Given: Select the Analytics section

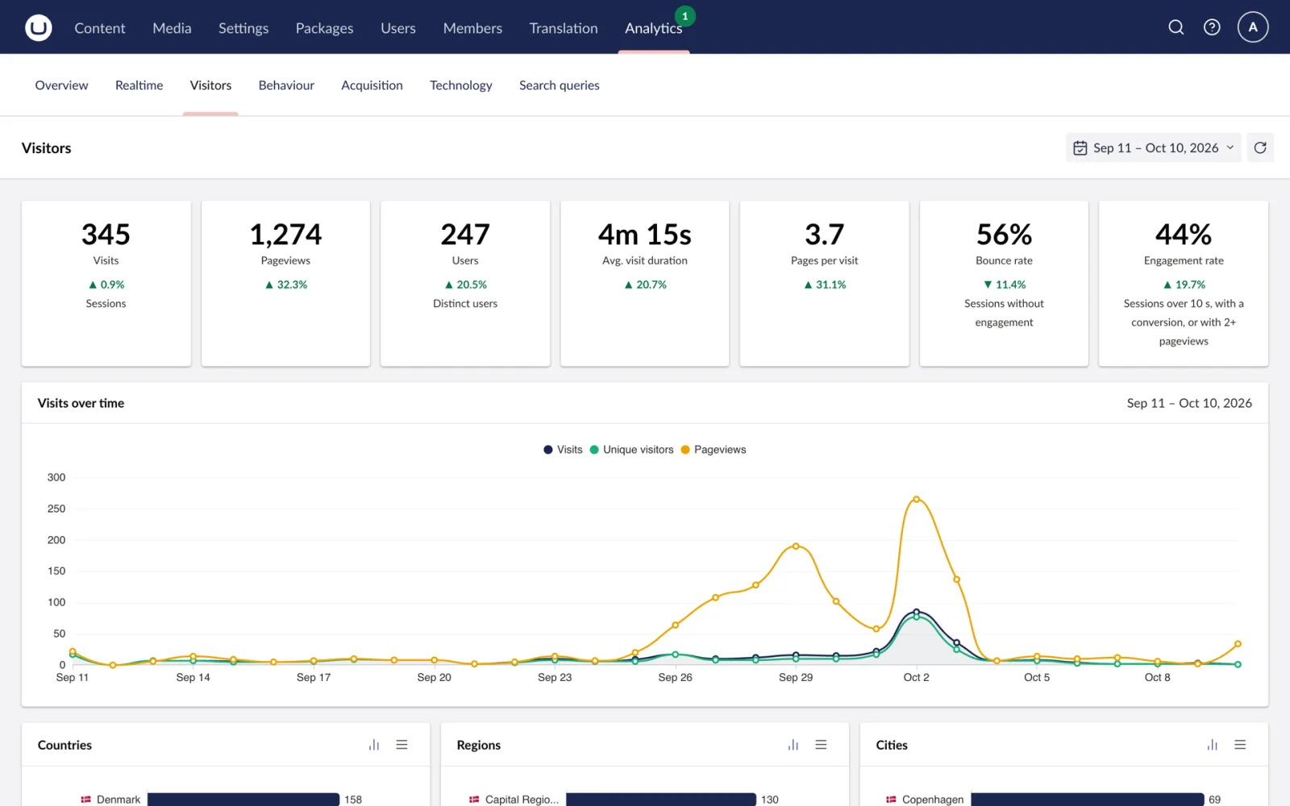Looking at the screenshot, I should pyautogui.click(x=654, y=28).
